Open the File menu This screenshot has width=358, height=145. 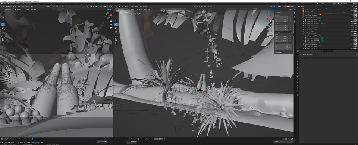click(4, 4)
